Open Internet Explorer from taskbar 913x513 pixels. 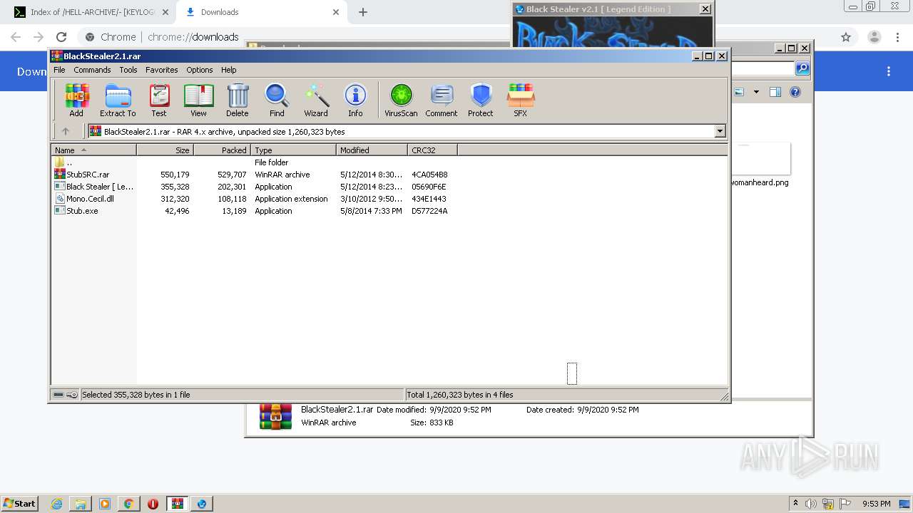(x=57, y=504)
